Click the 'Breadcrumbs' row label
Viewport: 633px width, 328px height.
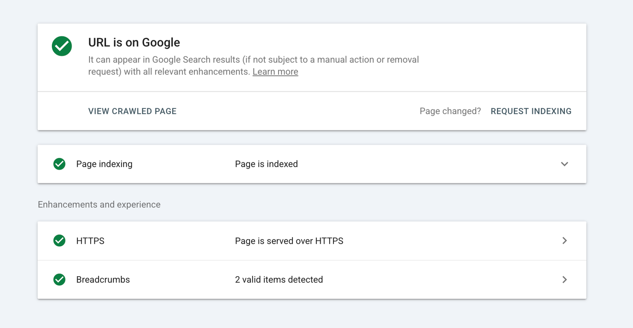(x=103, y=279)
